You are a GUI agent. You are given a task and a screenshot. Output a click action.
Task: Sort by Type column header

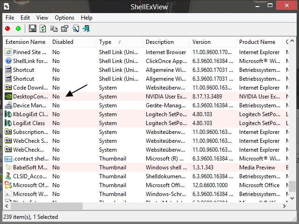pos(120,42)
